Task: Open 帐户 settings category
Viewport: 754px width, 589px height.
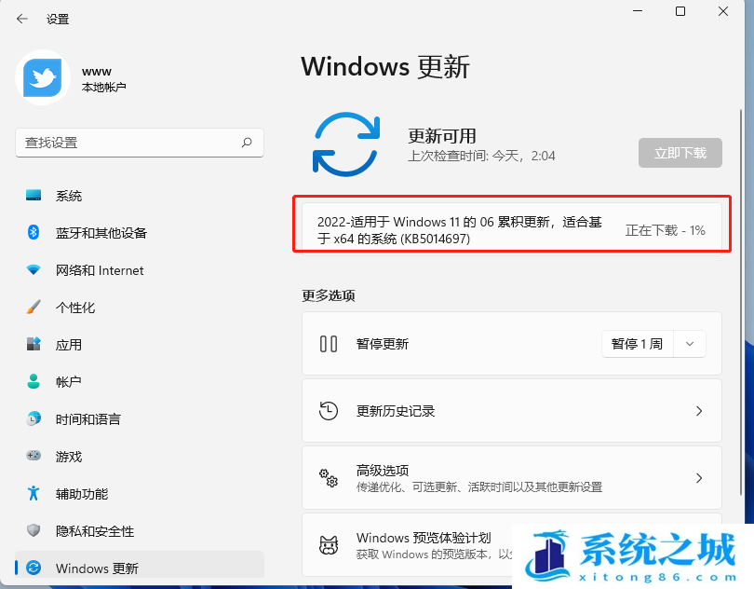Action: coord(140,381)
